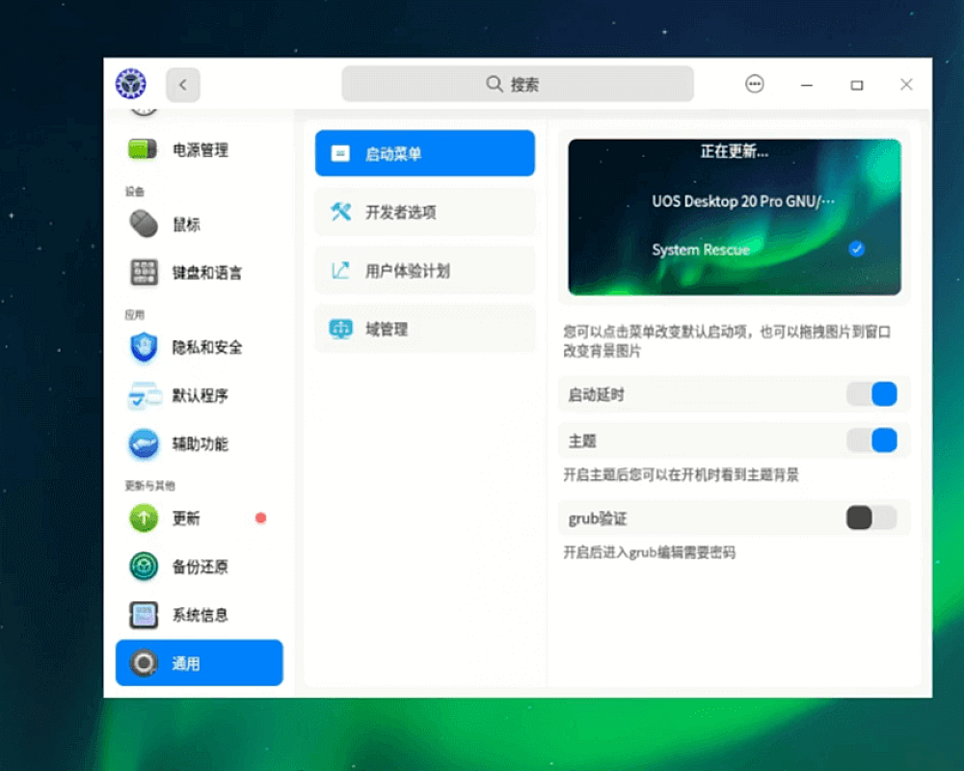Open the backup and restore icon
Viewport: 964px width, 771px height.
point(144,567)
